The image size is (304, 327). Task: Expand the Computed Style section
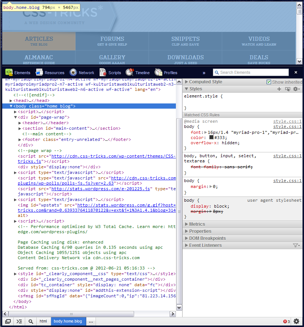[186, 82]
